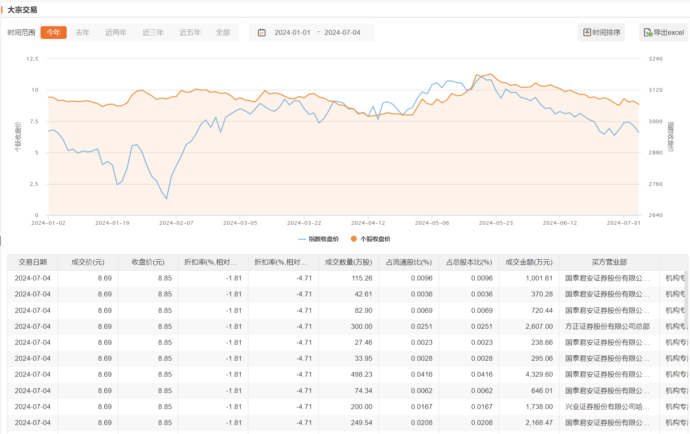Click the 时间排序 sort icon
Image resolution: width=690 pixels, height=434 pixels.
click(x=587, y=32)
